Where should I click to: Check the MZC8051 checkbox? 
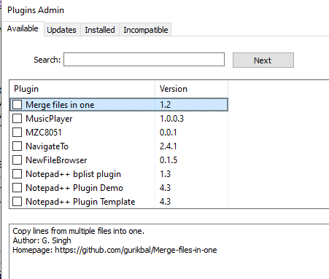click(x=18, y=133)
